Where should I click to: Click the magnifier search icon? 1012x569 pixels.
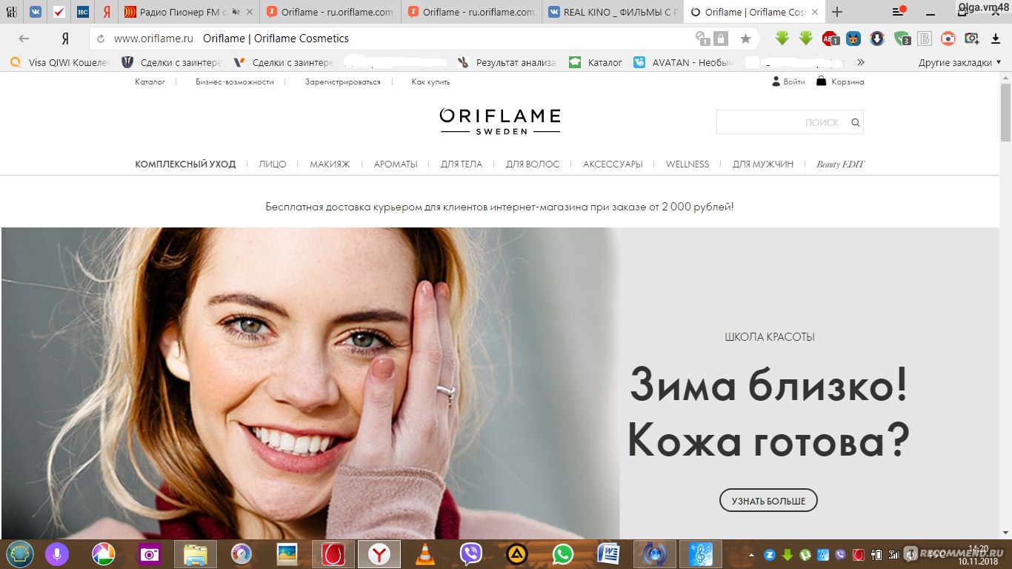click(x=855, y=123)
